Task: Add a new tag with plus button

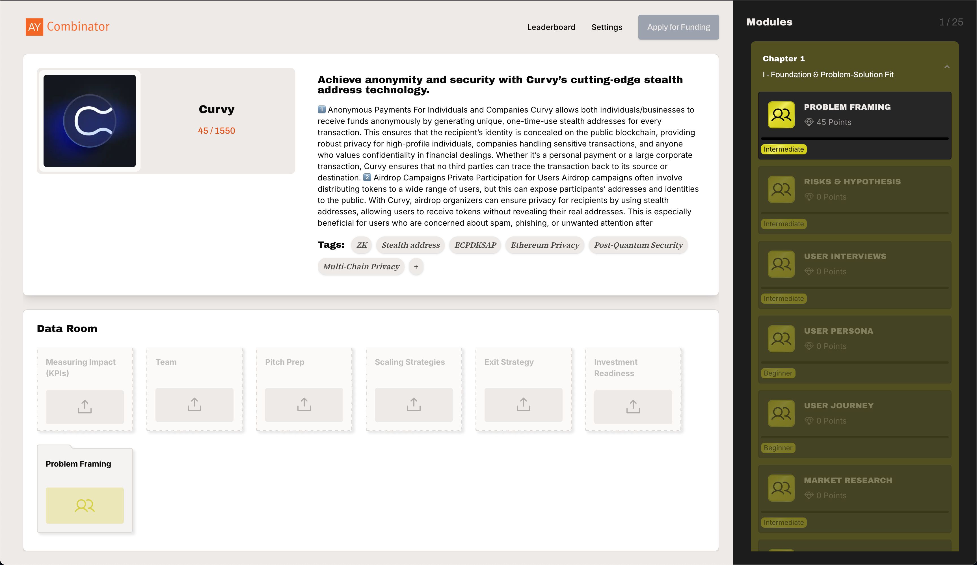Action: 416,267
